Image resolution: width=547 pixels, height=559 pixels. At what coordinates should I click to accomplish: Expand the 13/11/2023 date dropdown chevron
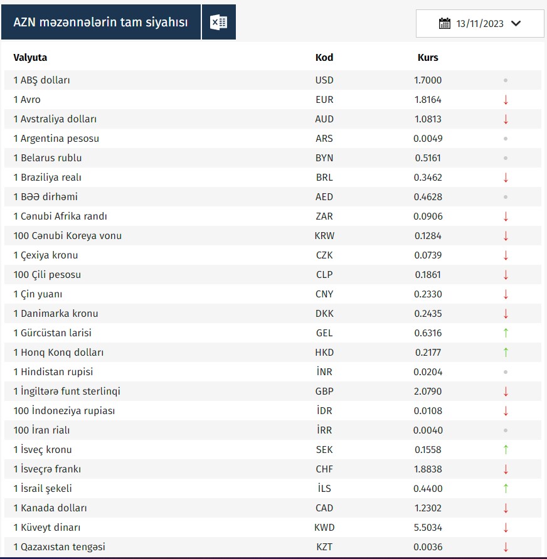pyautogui.click(x=516, y=24)
